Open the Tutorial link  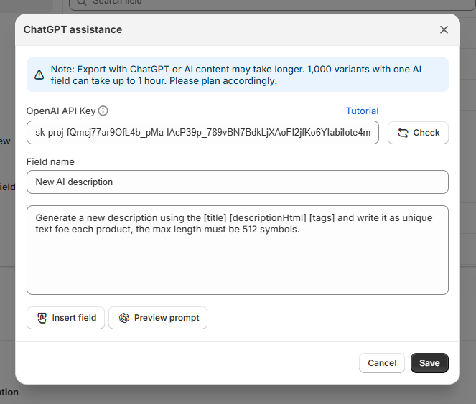pos(362,111)
